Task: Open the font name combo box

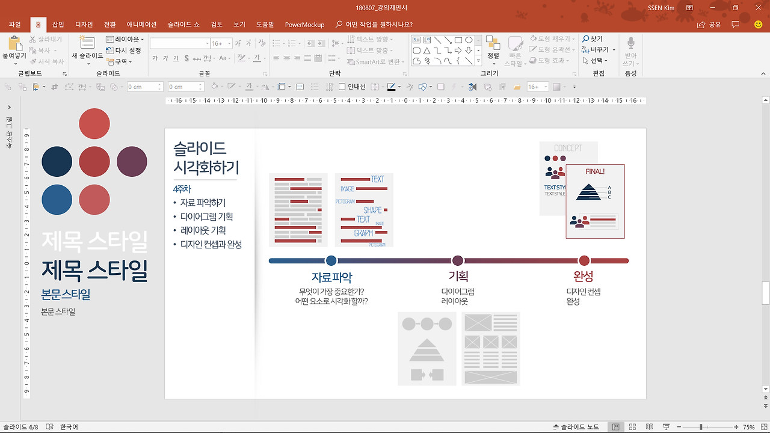Action: pyautogui.click(x=179, y=43)
